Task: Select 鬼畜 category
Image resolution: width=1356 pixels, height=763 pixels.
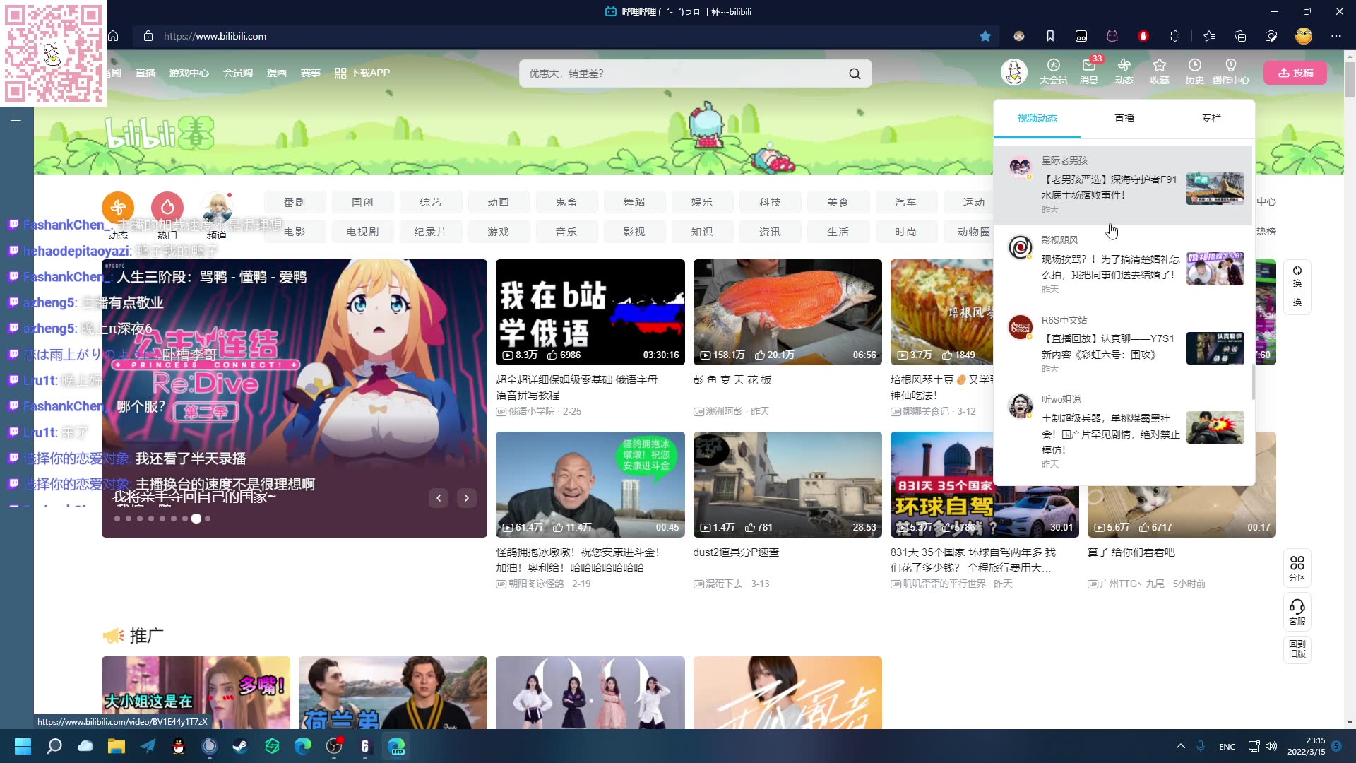Action: (566, 202)
